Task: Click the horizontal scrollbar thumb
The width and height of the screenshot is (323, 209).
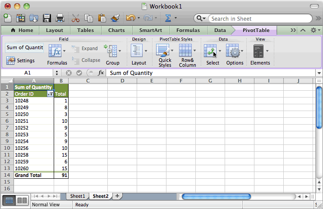Action: pos(216,196)
